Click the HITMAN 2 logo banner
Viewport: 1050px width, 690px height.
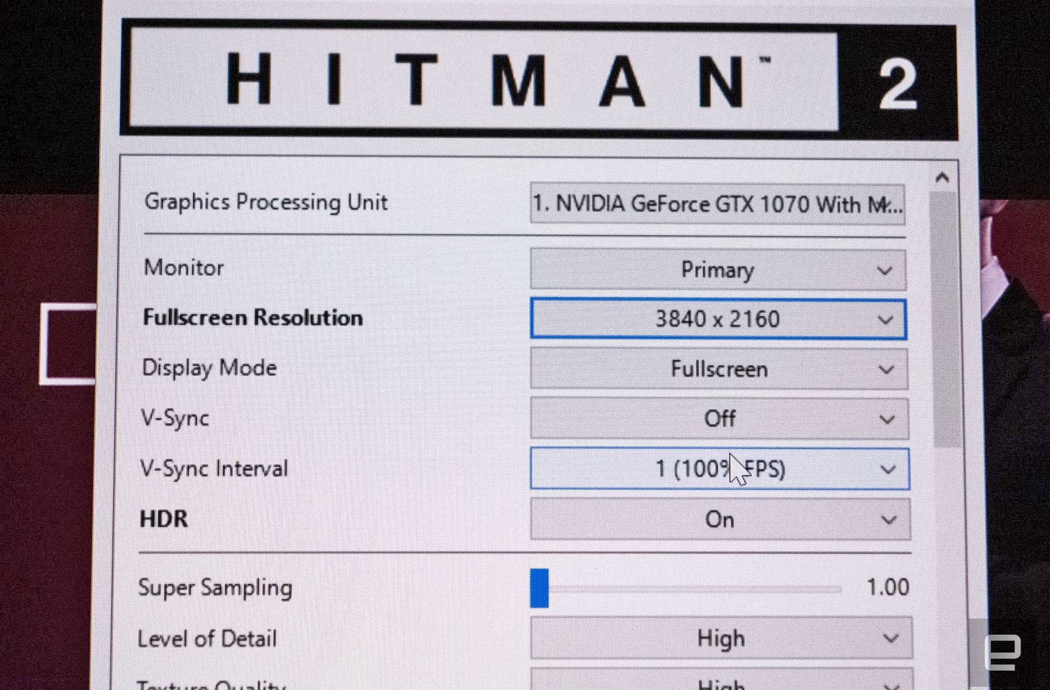539,79
